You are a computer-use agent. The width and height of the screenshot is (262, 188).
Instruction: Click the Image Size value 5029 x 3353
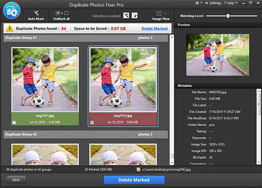pyautogui.click(x=217, y=144)
